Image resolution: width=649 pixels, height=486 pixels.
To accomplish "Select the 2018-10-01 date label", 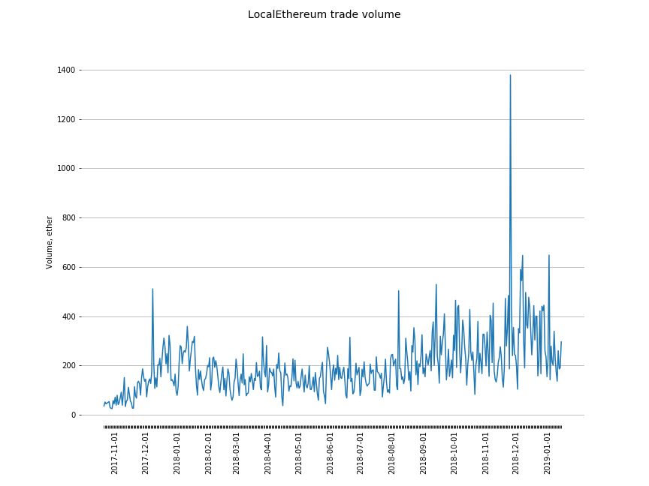I will click(x=454, y=453).
